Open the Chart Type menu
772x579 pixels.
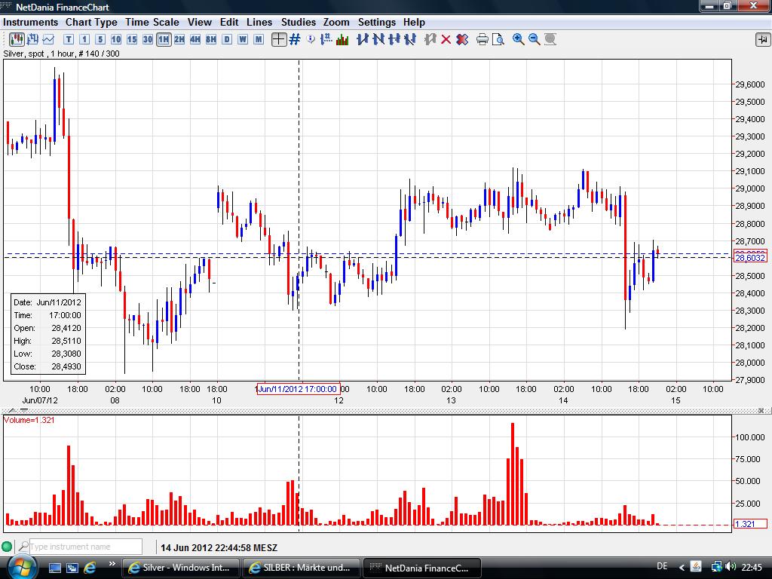[91, 22]
